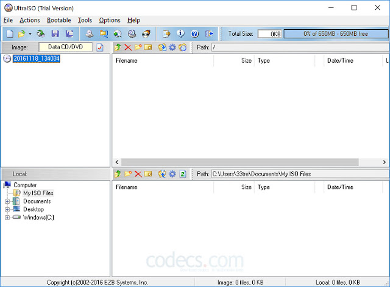Click New Folder icon in local toolbar

tap(128, 174)
